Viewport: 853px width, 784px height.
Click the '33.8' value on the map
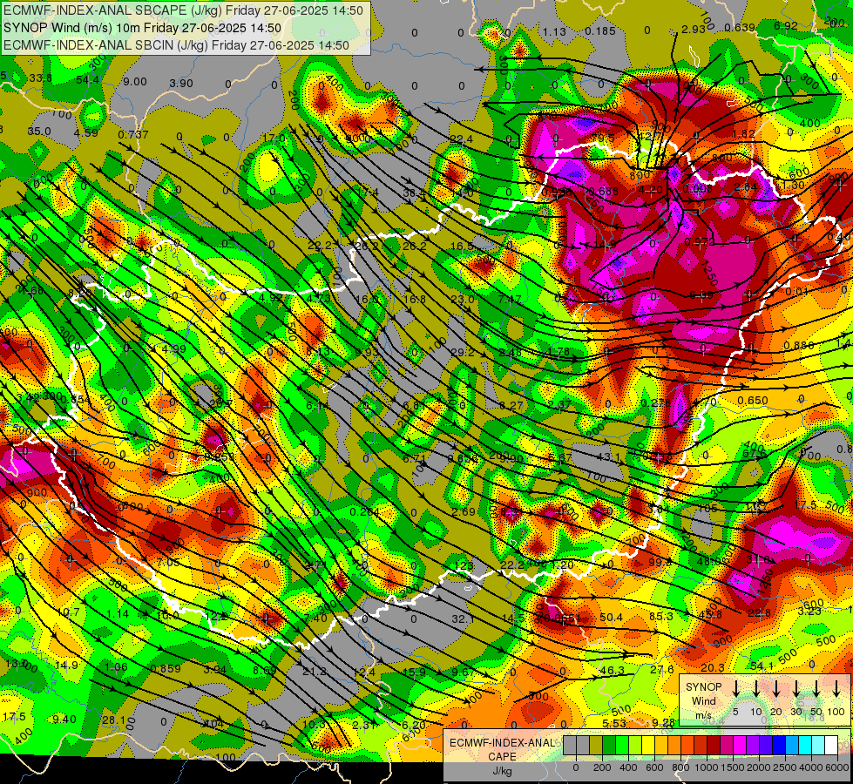(40, 78)
